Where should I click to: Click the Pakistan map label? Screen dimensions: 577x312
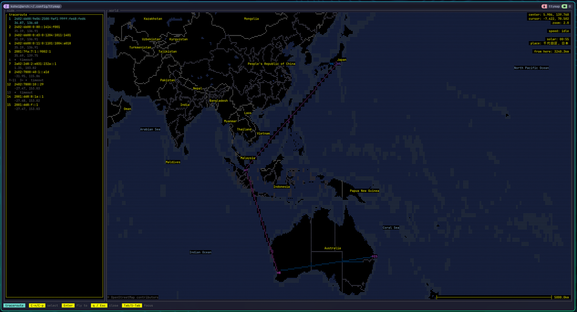click(168, 80)
